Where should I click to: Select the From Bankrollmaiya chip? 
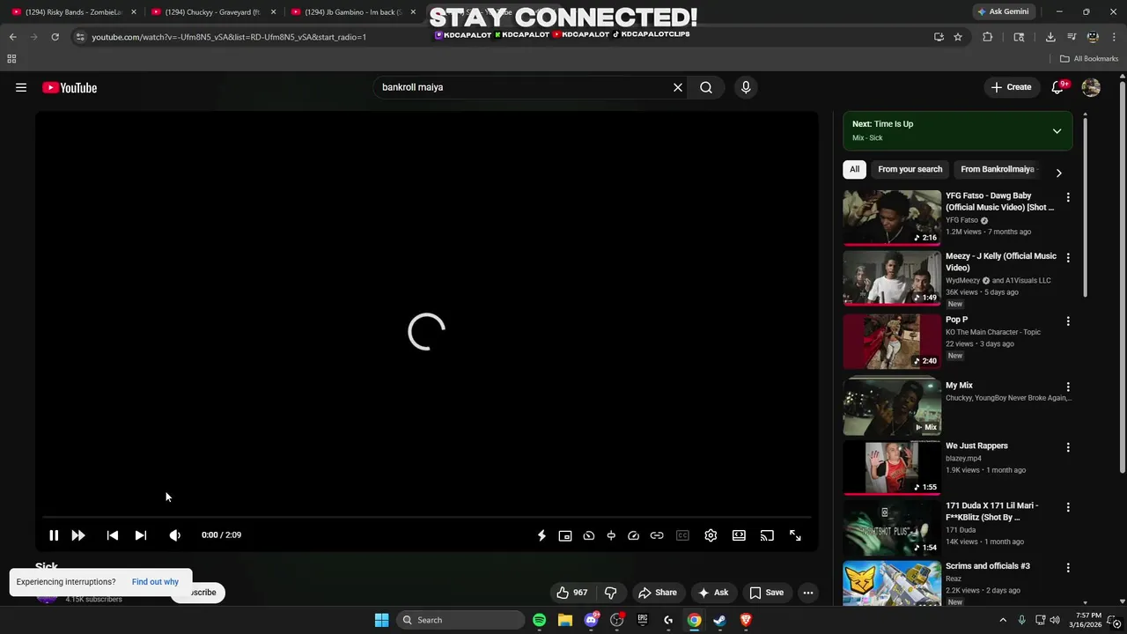point(997,169)
